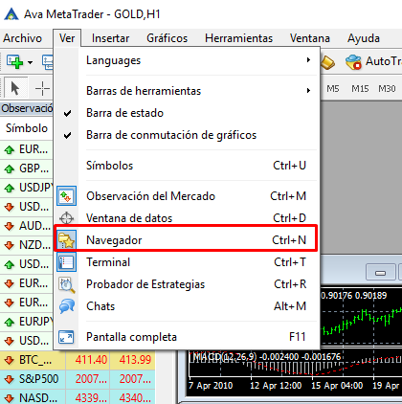Open the new chart dropdown arrow
This screenshot has height=404, width=402.
tap(30, 62)
